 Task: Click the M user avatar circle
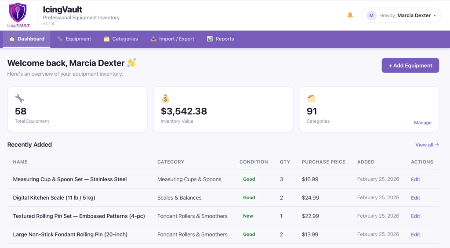(x=371, y=15)
